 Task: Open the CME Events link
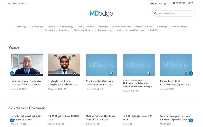coord(156,4)
